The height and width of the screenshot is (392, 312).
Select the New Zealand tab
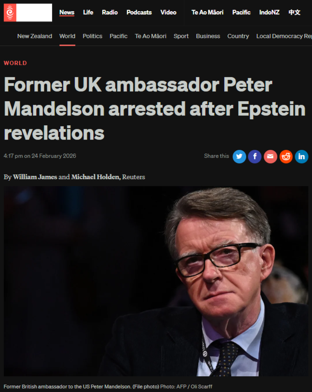pyautogui.click(x=34, y=36)
